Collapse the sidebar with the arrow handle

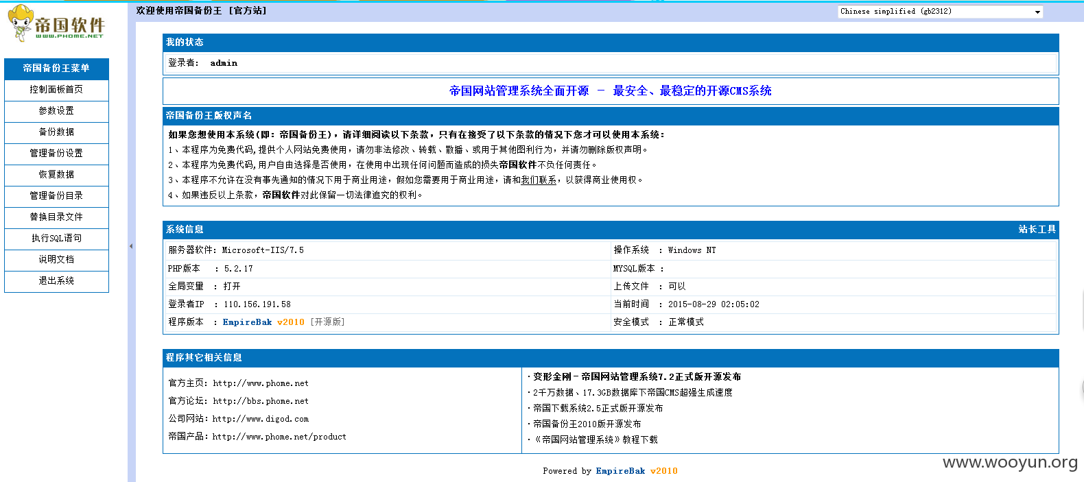click(131, 245)
